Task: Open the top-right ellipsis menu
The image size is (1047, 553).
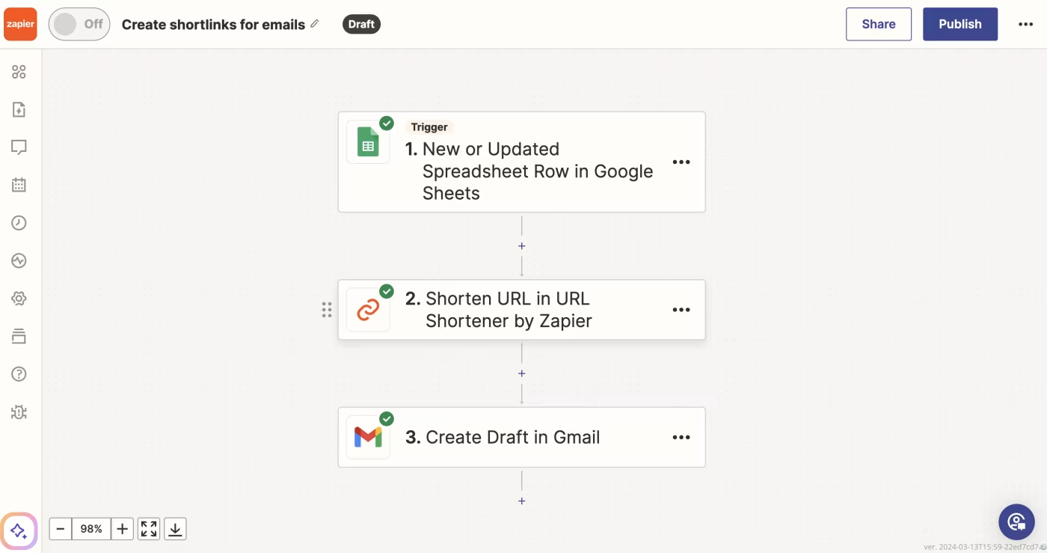Action: pos(1025,24)
